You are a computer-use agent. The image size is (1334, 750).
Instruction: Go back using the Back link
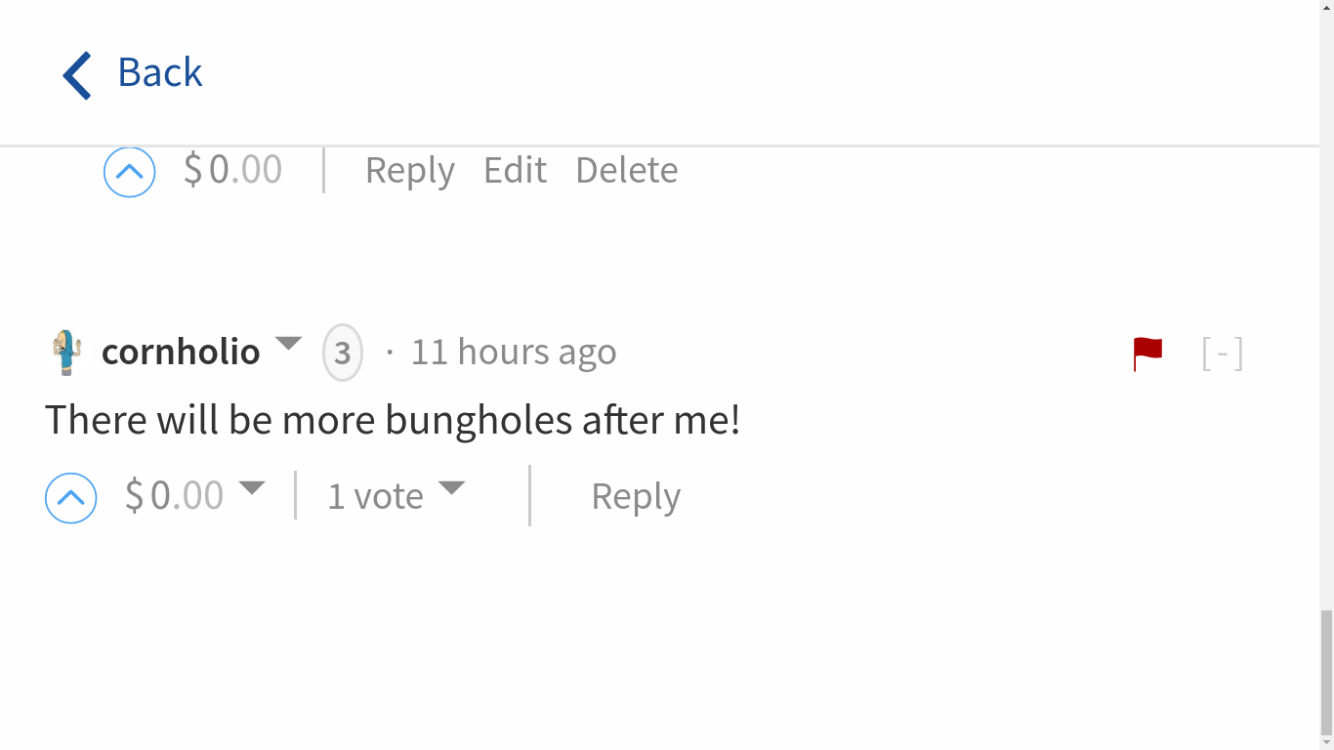click(159, 71)
